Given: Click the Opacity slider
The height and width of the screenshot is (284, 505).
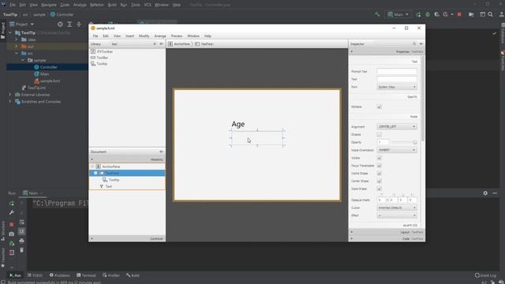Looking at the screenshot, I should (x=404, y=142).
